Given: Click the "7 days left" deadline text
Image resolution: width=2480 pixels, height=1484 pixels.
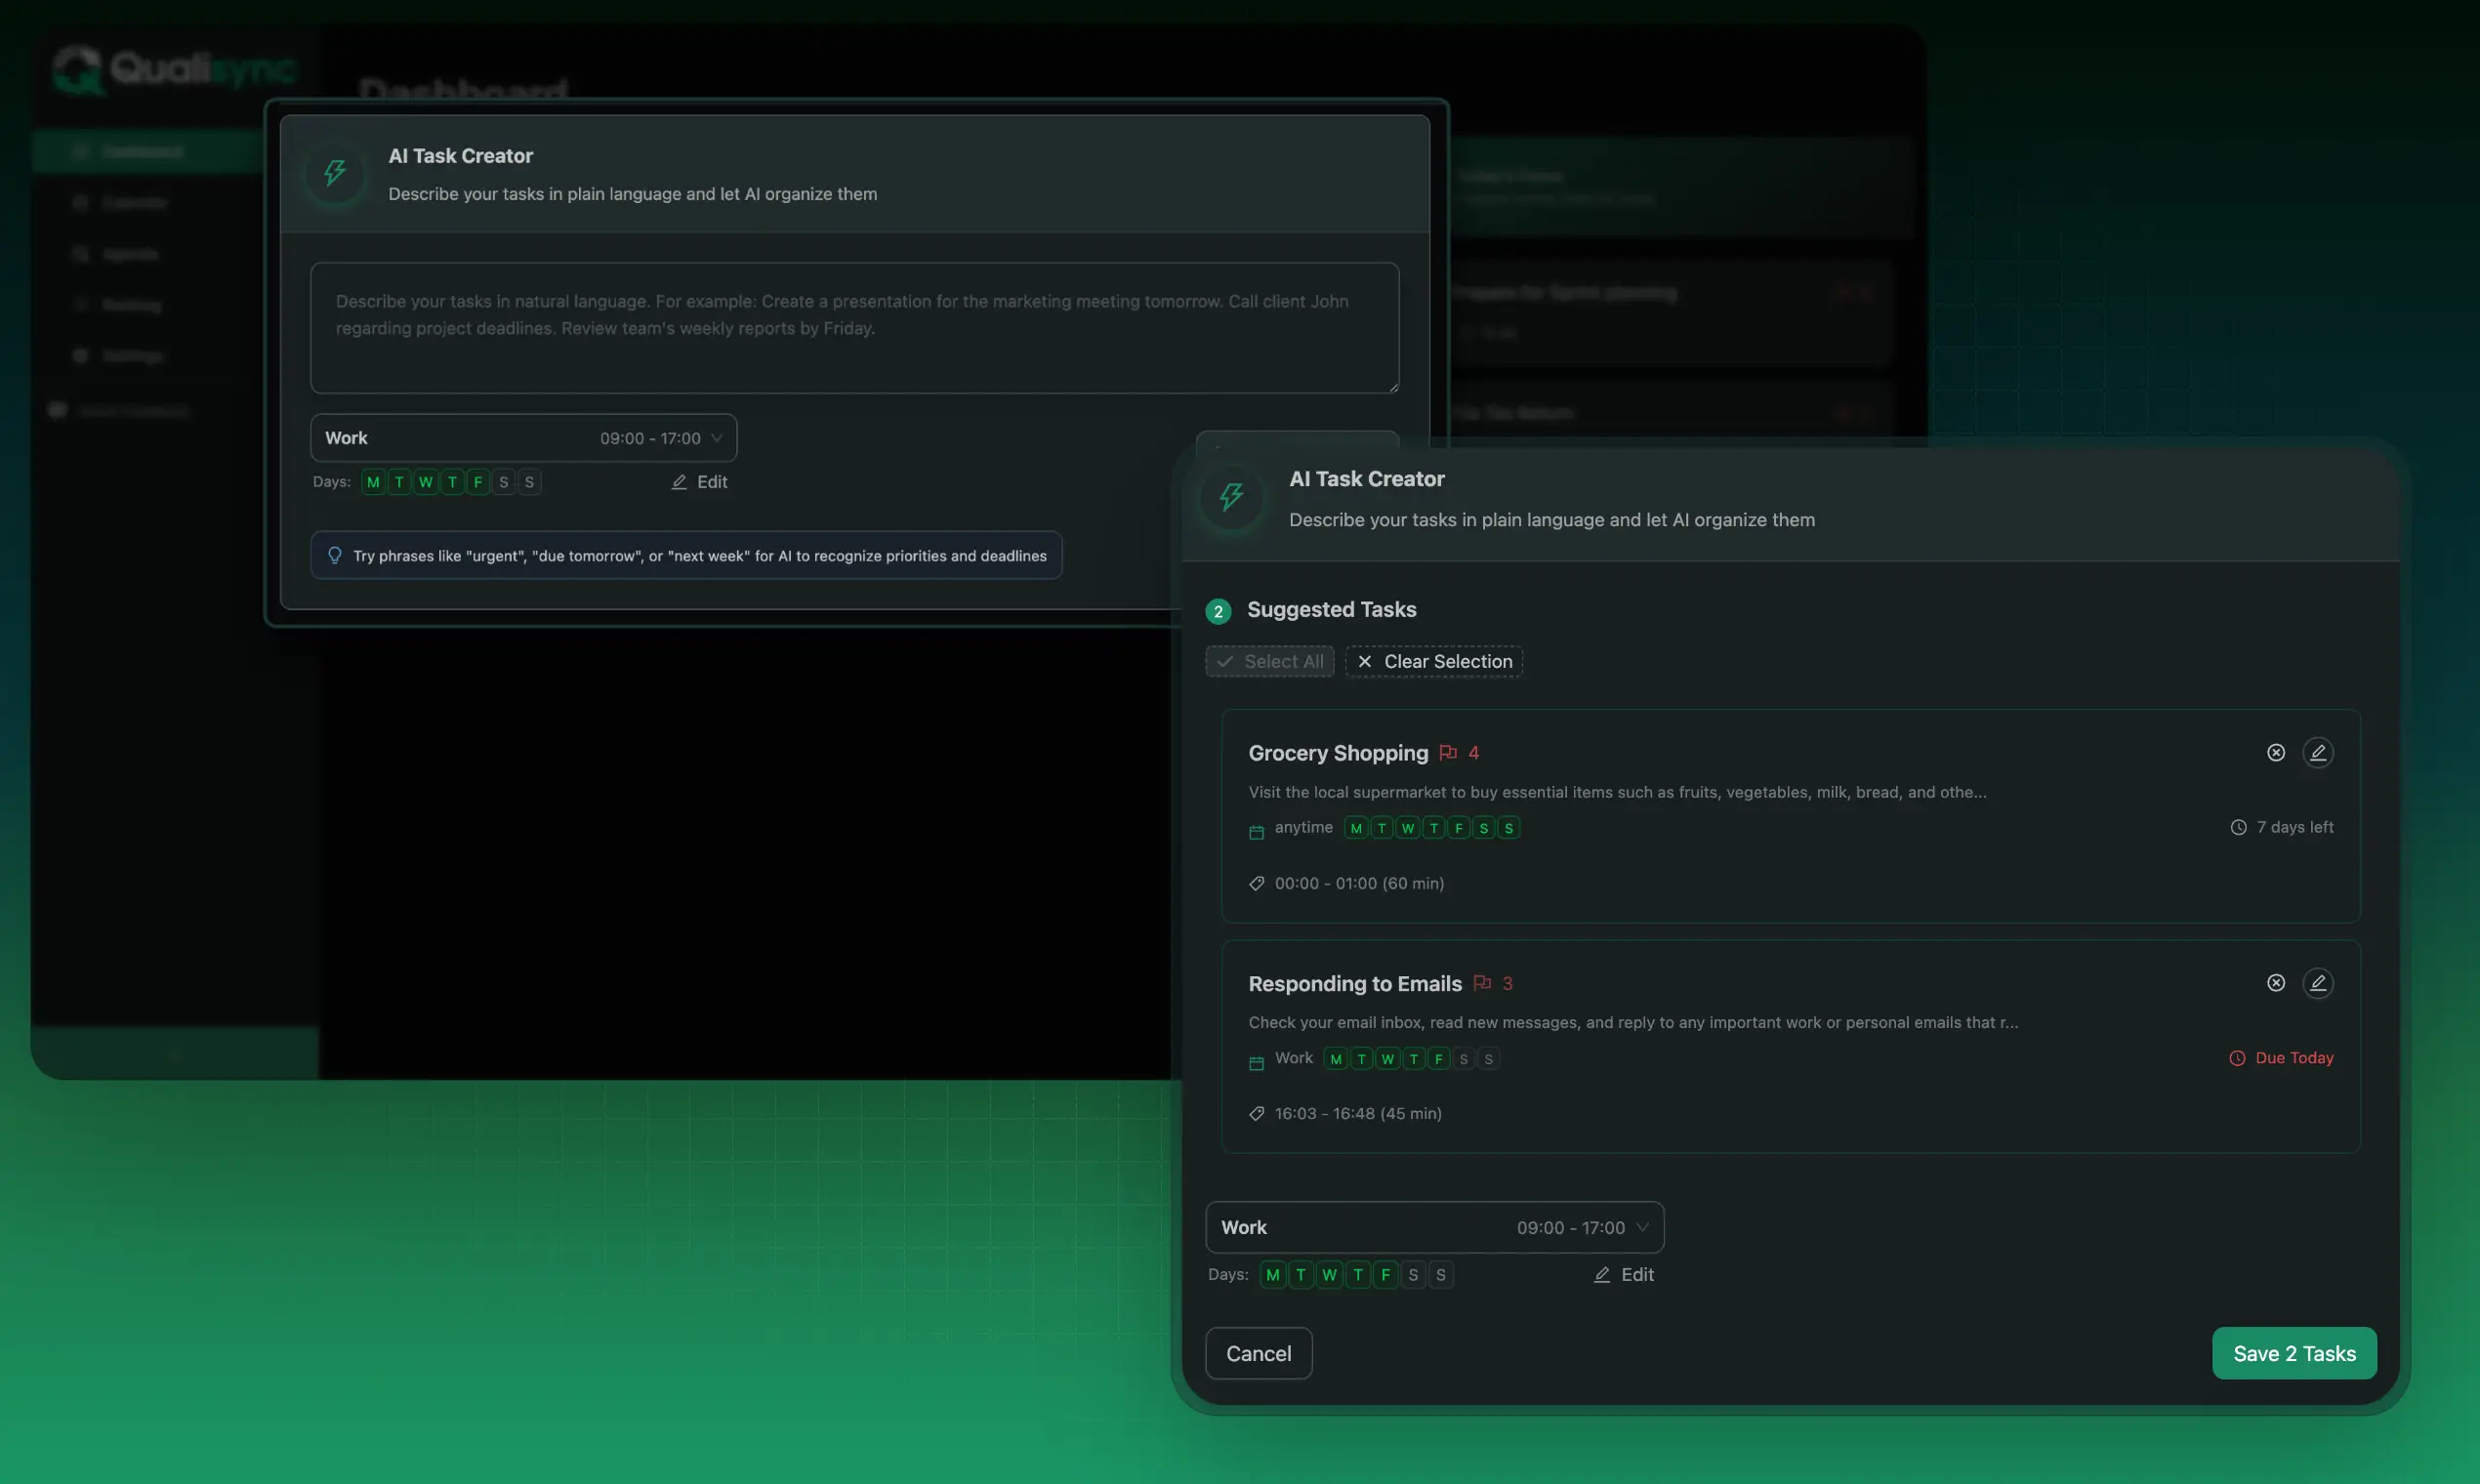Looking at the screenshot, I should [2295, 827].
